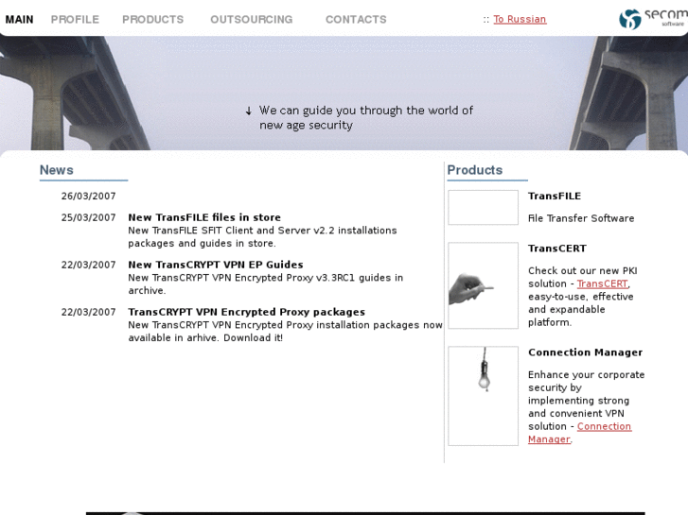Select the TransFILE product title
This screenshot has width=688, height=515.
click(555, 196)
